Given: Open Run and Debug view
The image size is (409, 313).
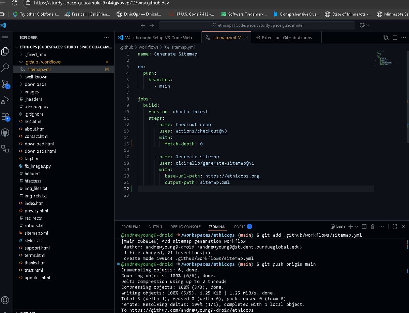Looking at the screenshot, I should pos(5,100).
